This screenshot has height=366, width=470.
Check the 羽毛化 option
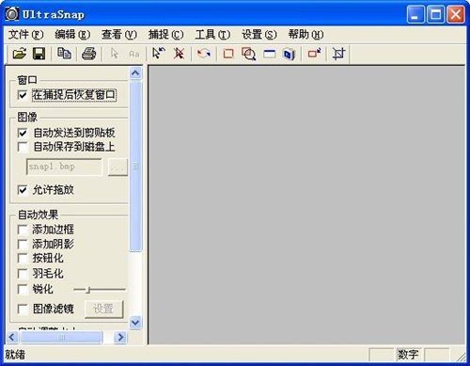coord(23,274)
